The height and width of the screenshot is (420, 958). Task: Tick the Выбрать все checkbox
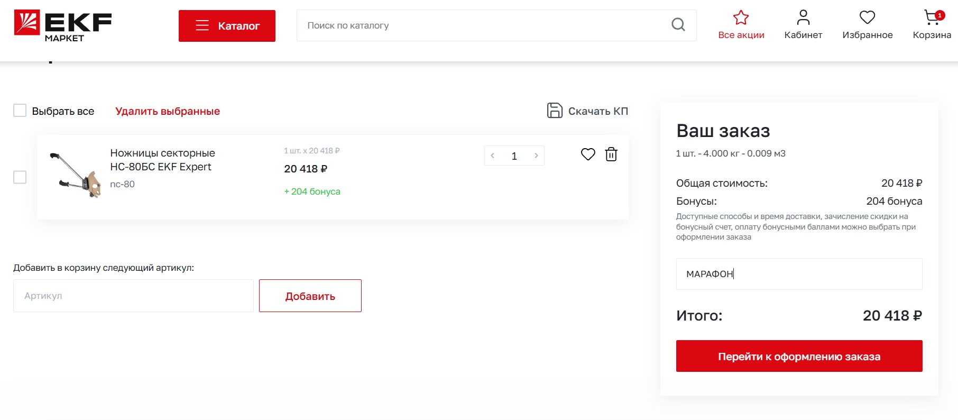pyautogui.click(x=20, y=111)
